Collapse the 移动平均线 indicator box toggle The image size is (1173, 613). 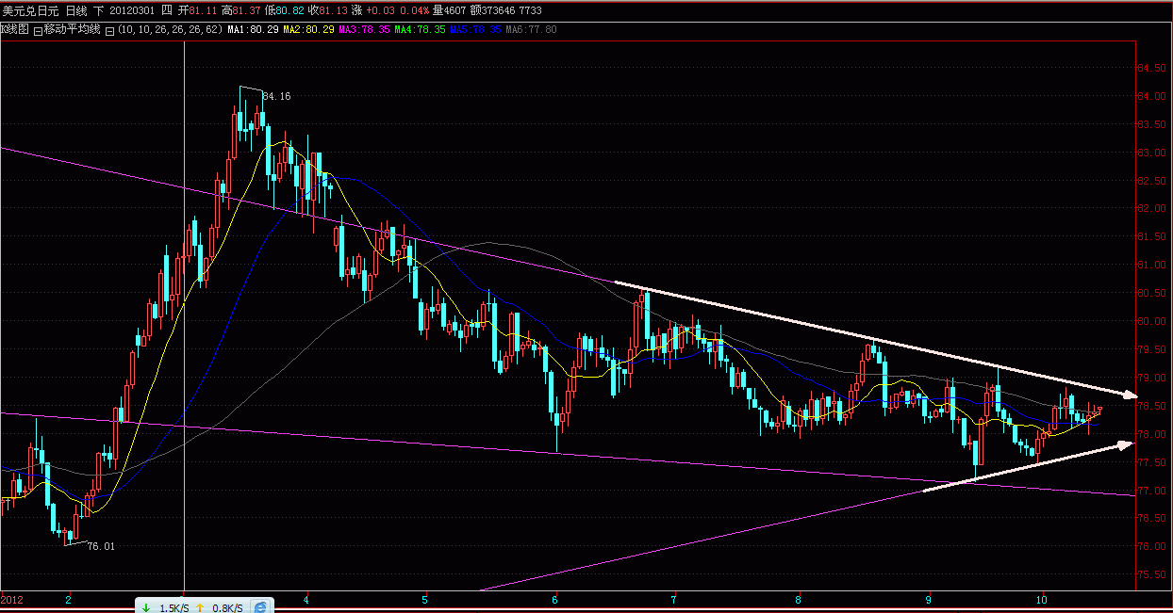38,30
